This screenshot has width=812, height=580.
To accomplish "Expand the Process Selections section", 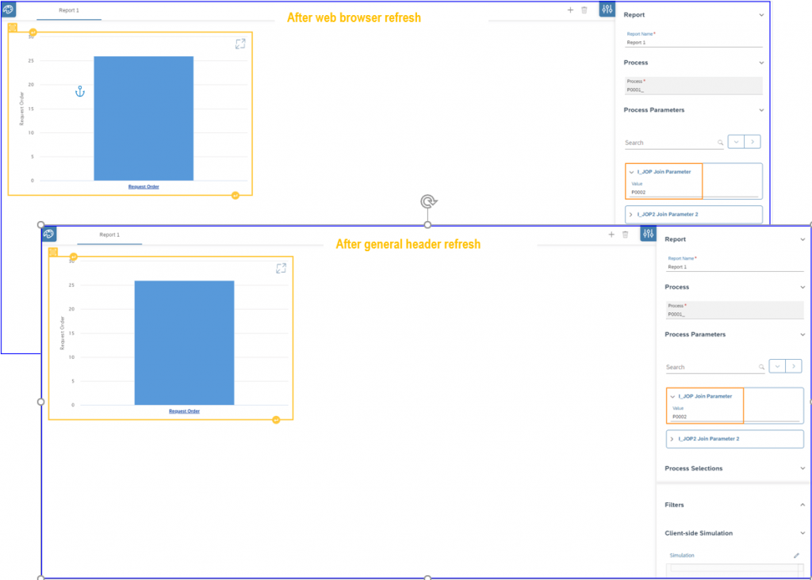I will click(x=802, y=468).
